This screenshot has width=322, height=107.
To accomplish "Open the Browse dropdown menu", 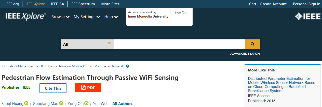I will (x=60, y=17).
